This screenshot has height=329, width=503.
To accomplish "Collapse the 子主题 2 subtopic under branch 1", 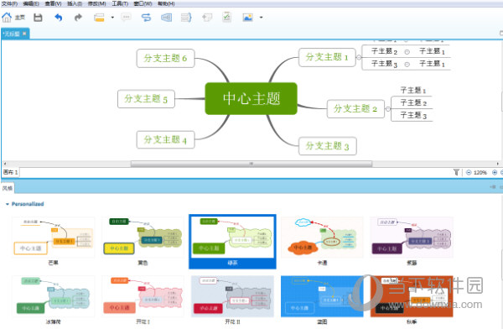I will pyautogui.click(x=407, y=52).
